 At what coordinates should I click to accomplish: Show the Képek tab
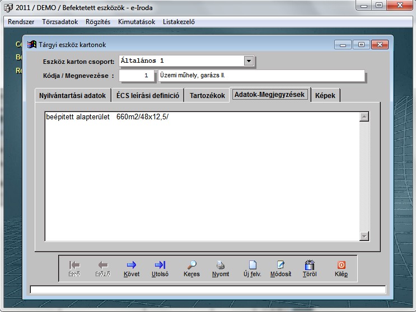click(325, 96)
